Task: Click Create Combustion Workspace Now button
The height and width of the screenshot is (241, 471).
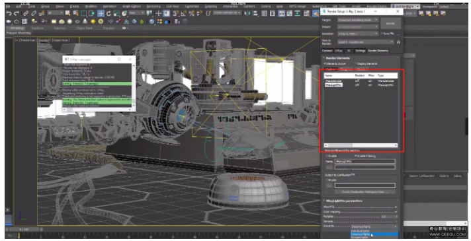Action: pyautogui.click(x=364, y=191)
